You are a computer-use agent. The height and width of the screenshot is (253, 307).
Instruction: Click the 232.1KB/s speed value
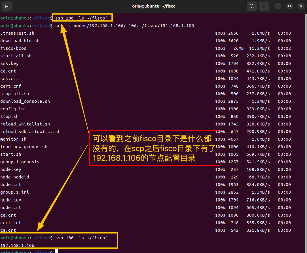(x=258, y=56)
